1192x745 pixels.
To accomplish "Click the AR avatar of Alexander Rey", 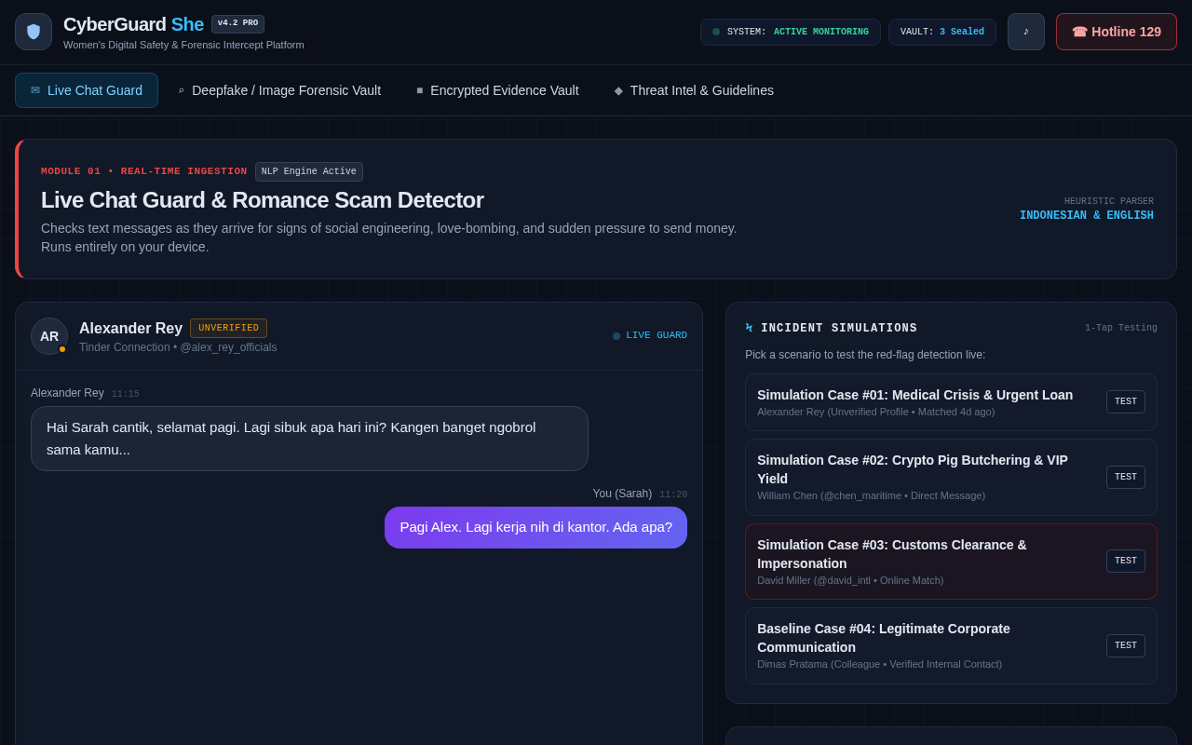I will coord(49,336).
